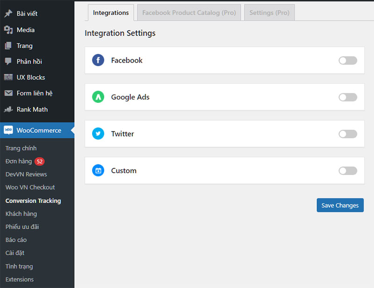The height and width of the screenshot is (288, 374).
Task: Open Báo cáo reports link
Action: point(16,240)
